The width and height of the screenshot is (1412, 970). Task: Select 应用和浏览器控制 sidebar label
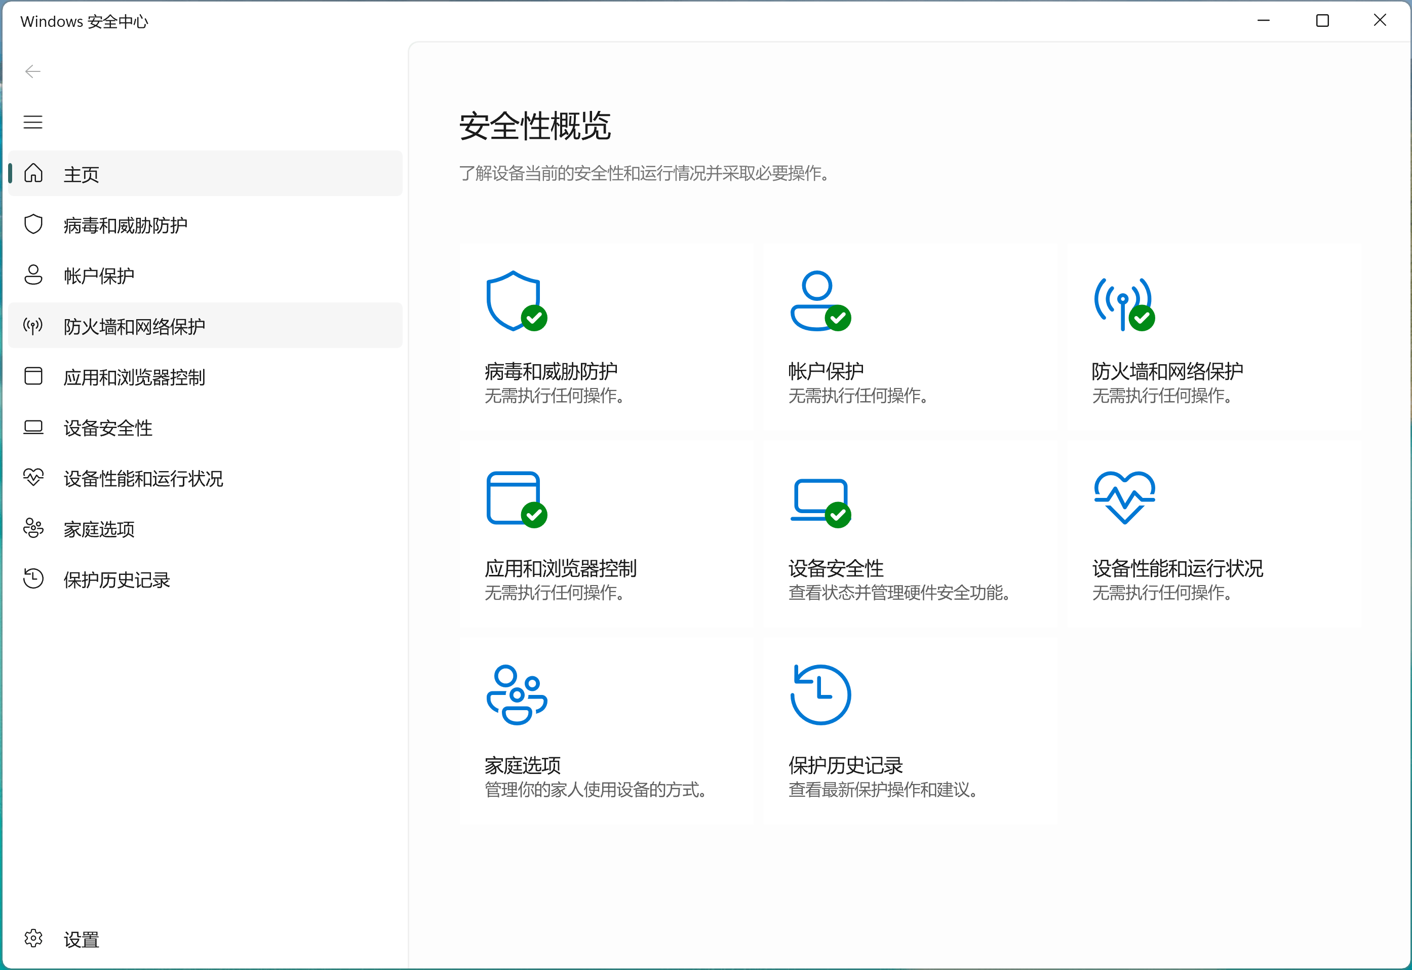pos(134,377)
